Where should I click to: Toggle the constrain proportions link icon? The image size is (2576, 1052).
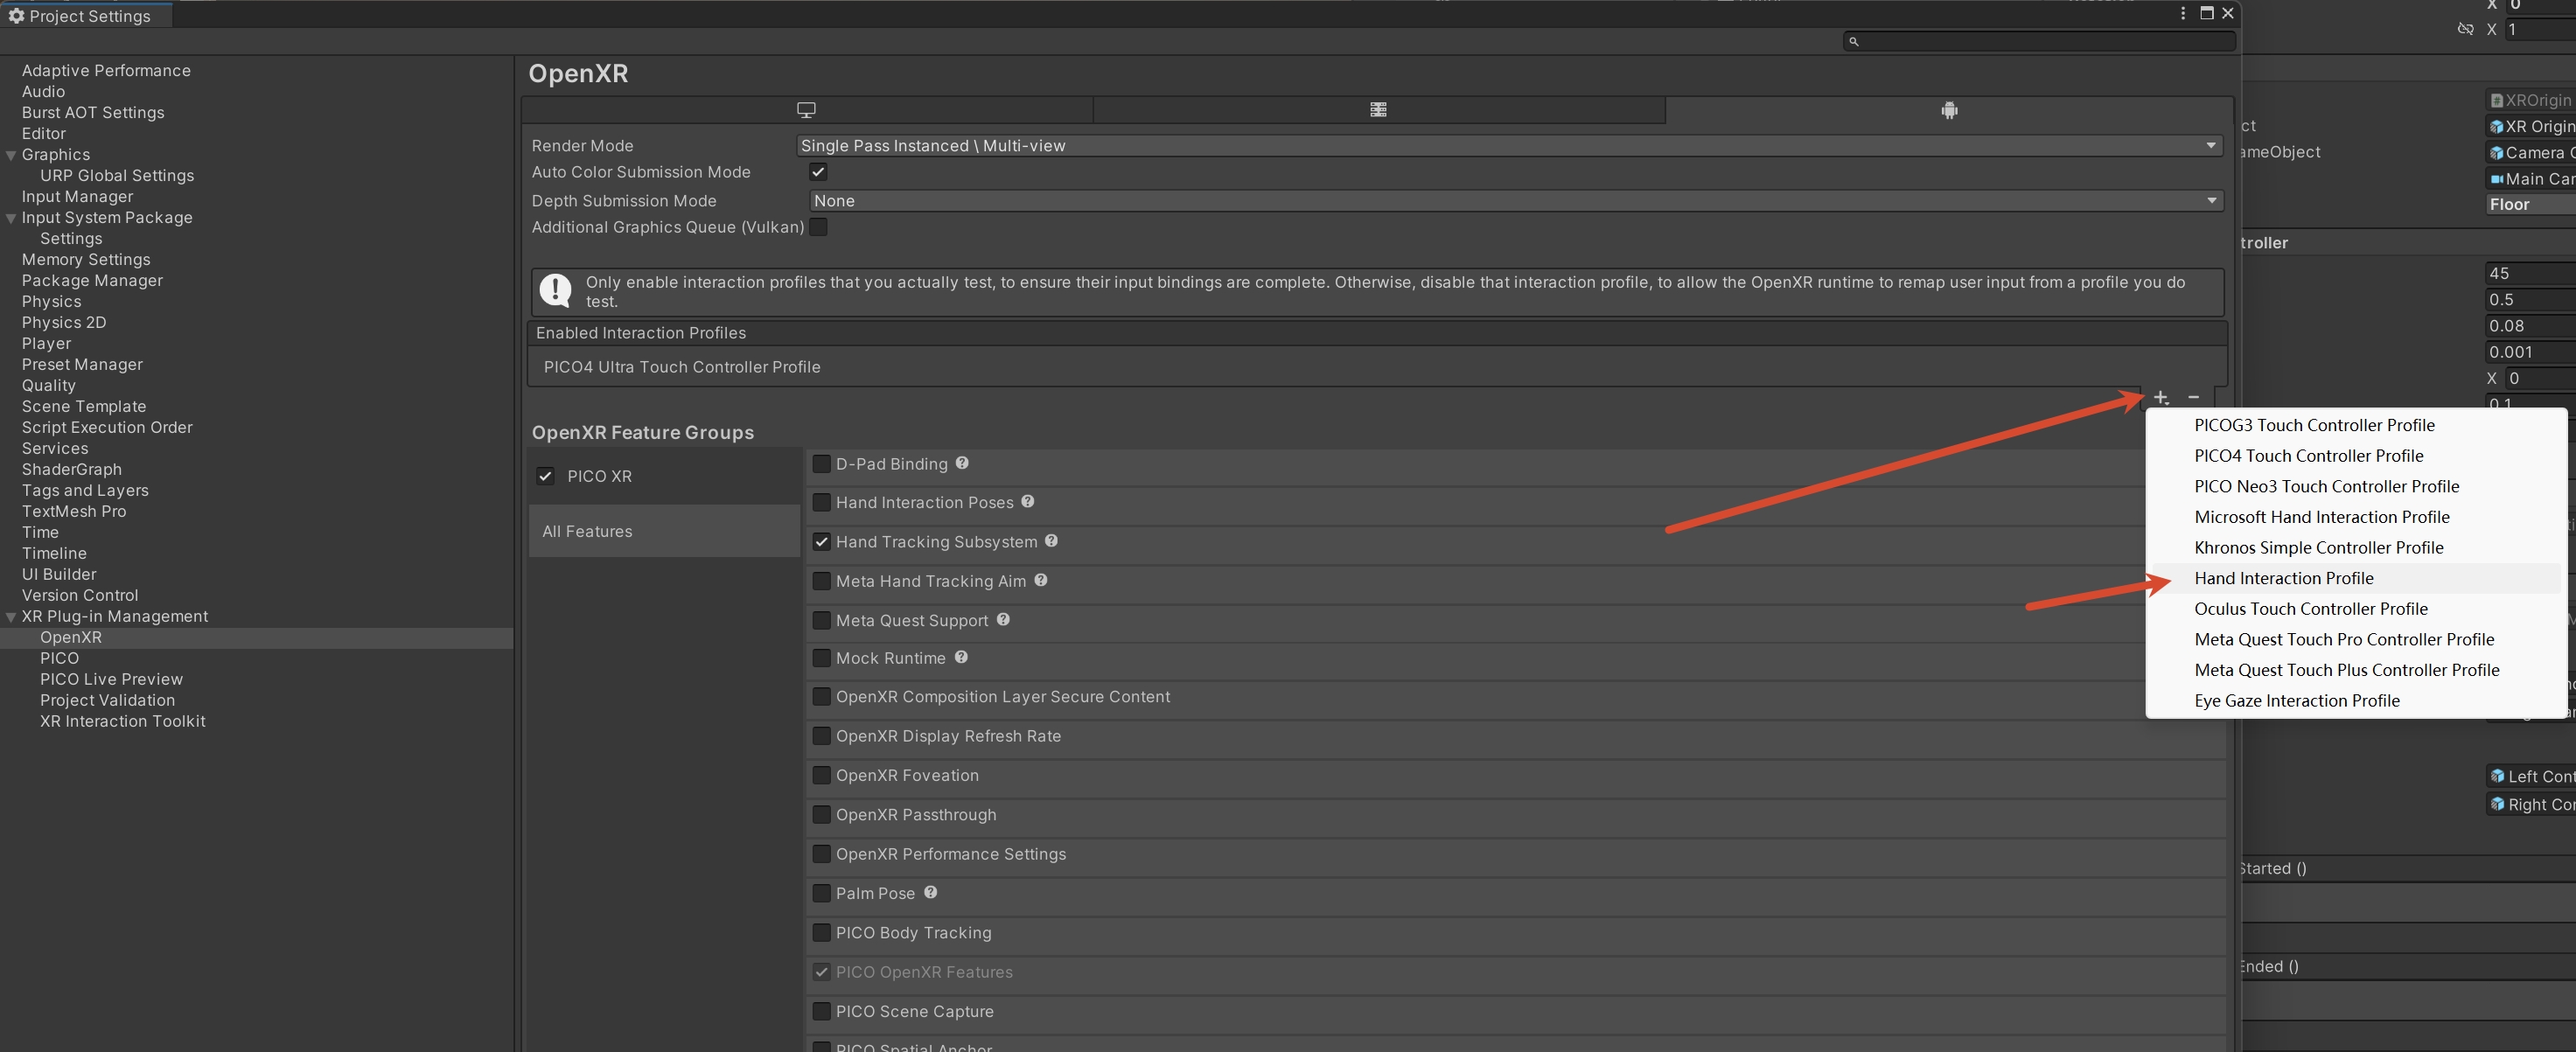coord(2465,29)
